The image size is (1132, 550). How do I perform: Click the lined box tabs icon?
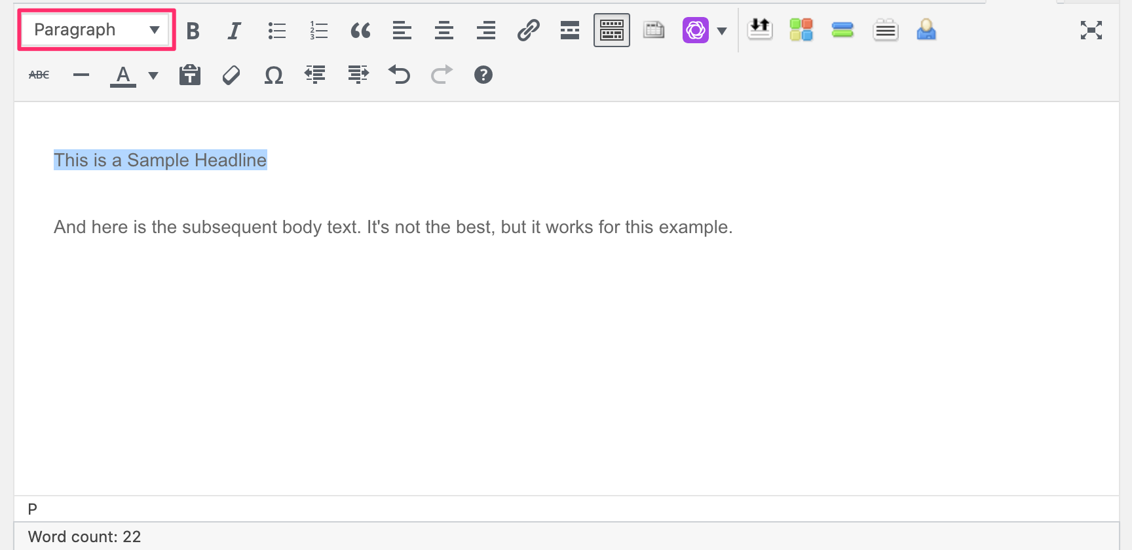point(886,30)
